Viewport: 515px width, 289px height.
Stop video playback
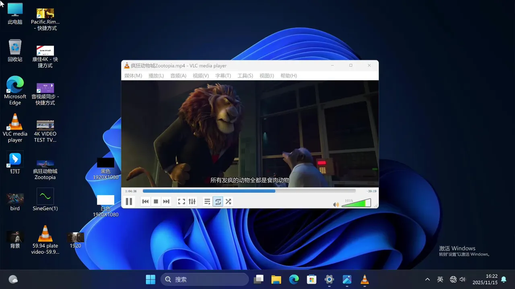(x=156, y=201)
